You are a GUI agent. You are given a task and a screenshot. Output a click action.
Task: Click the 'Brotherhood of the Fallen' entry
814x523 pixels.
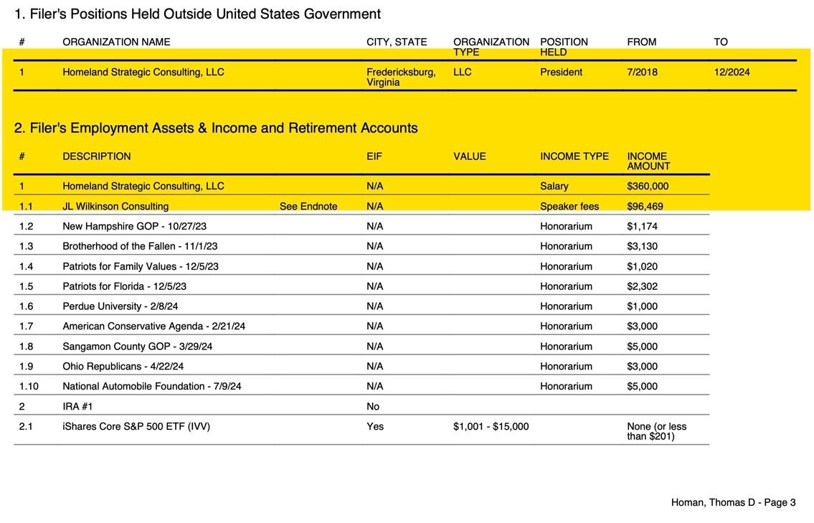(x=140, y=247)
